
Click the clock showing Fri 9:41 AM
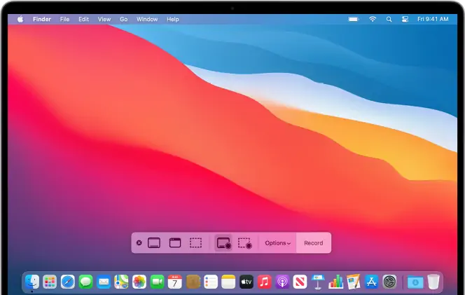(433, 20)
